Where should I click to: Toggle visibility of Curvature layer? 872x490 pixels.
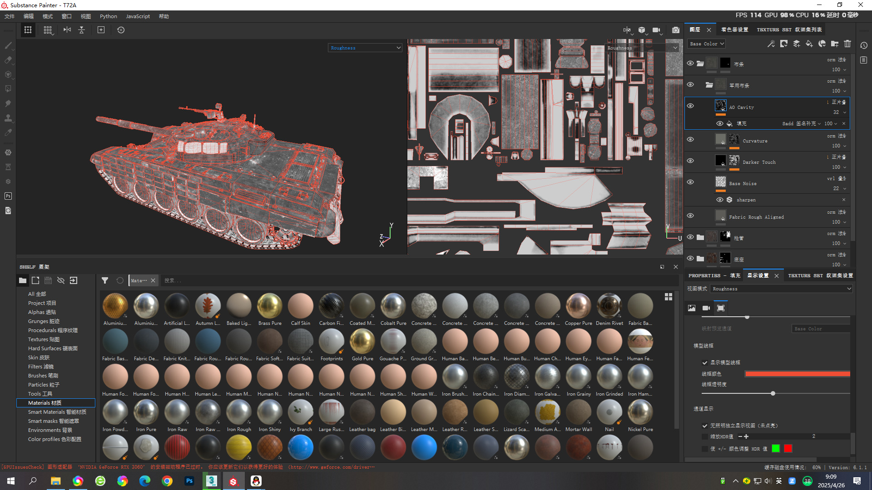click(690, 139)
